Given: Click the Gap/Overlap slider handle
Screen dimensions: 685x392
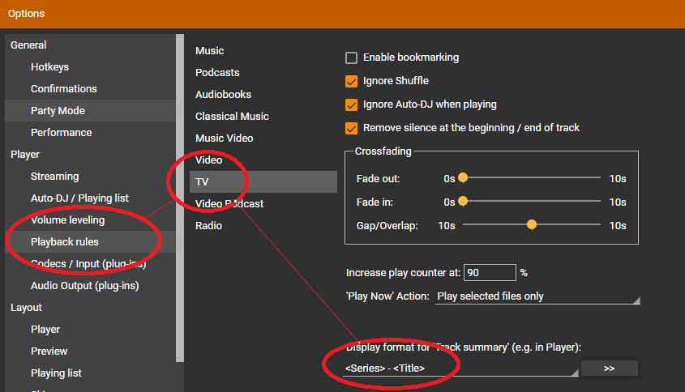Looking at the screenshot, I should click(x=532, y=225).
